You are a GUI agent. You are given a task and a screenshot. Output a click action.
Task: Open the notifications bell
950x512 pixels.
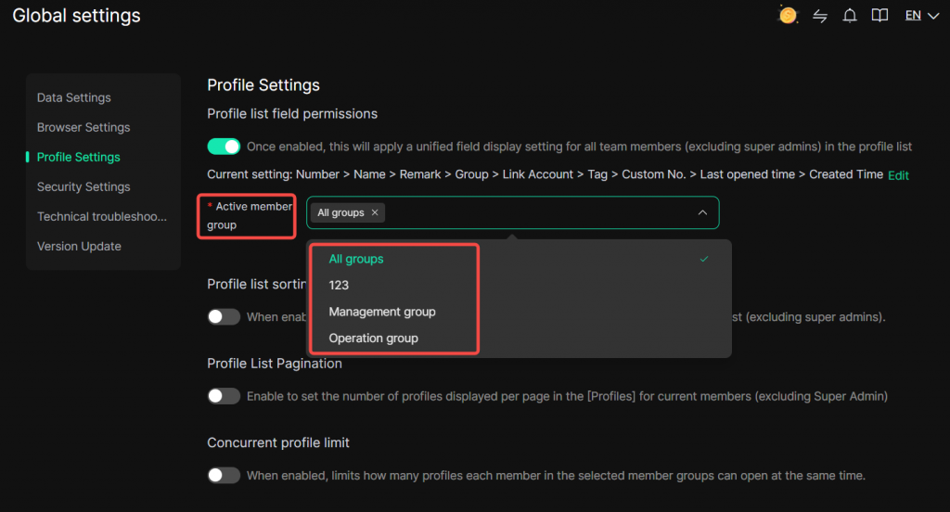[x=850, y=16]
